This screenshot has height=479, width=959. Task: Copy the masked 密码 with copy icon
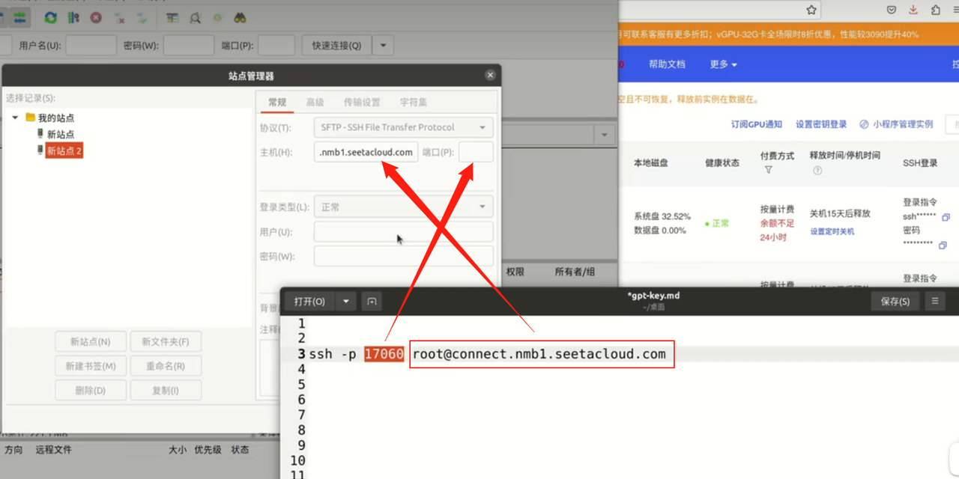click(943, 245)
